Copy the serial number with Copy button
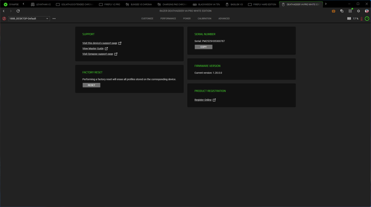This screenshot has width=371, height=207. tap(204, 47)
